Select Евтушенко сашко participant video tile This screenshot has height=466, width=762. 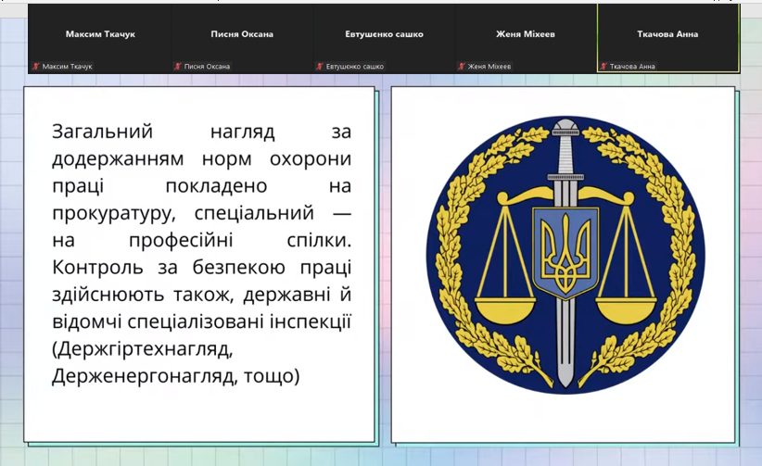click(x=384, y=38)
